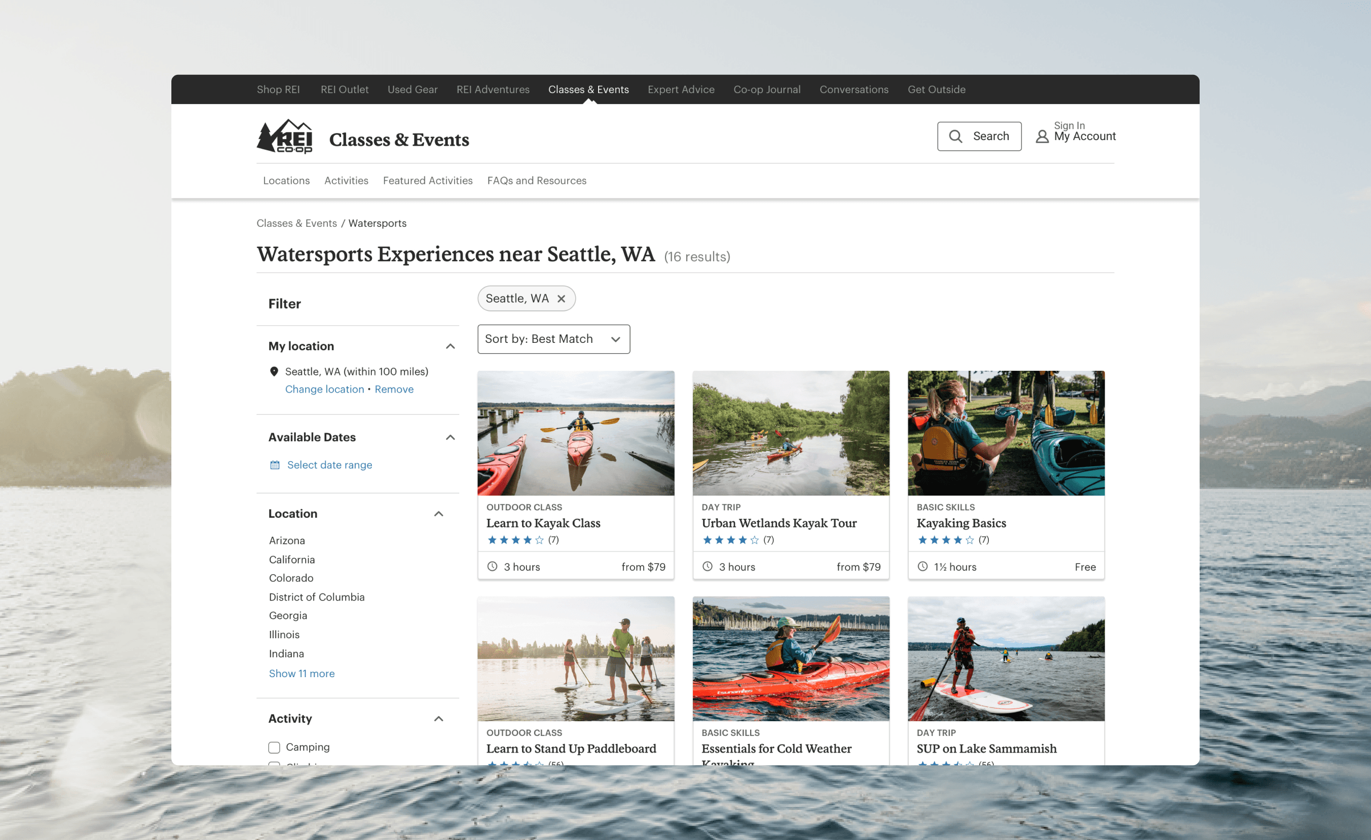Click the location pin icon

click(x=274, y=371)
